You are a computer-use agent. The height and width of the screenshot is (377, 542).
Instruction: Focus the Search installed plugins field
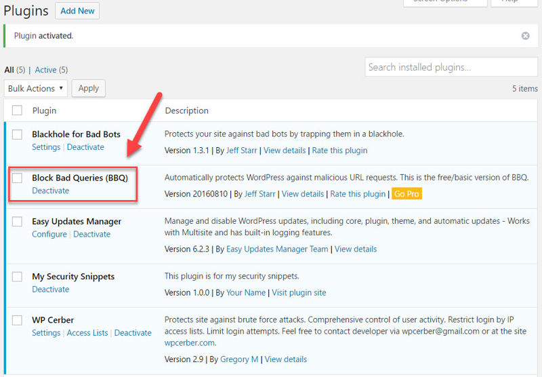tap(451, 66)
